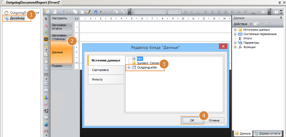Choose the checkbox object tool
This screenshot has width=286, height=137.
(x=46, y=84)
